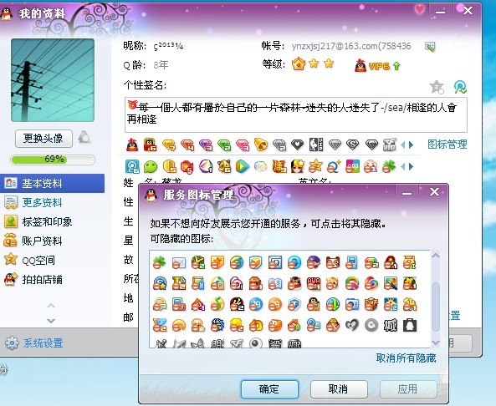Click the crown level icon
Screen dimensions: 496x406
tap(299, 63)
